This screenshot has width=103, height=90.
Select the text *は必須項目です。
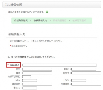pyautogui.click(x=18, y=46)
